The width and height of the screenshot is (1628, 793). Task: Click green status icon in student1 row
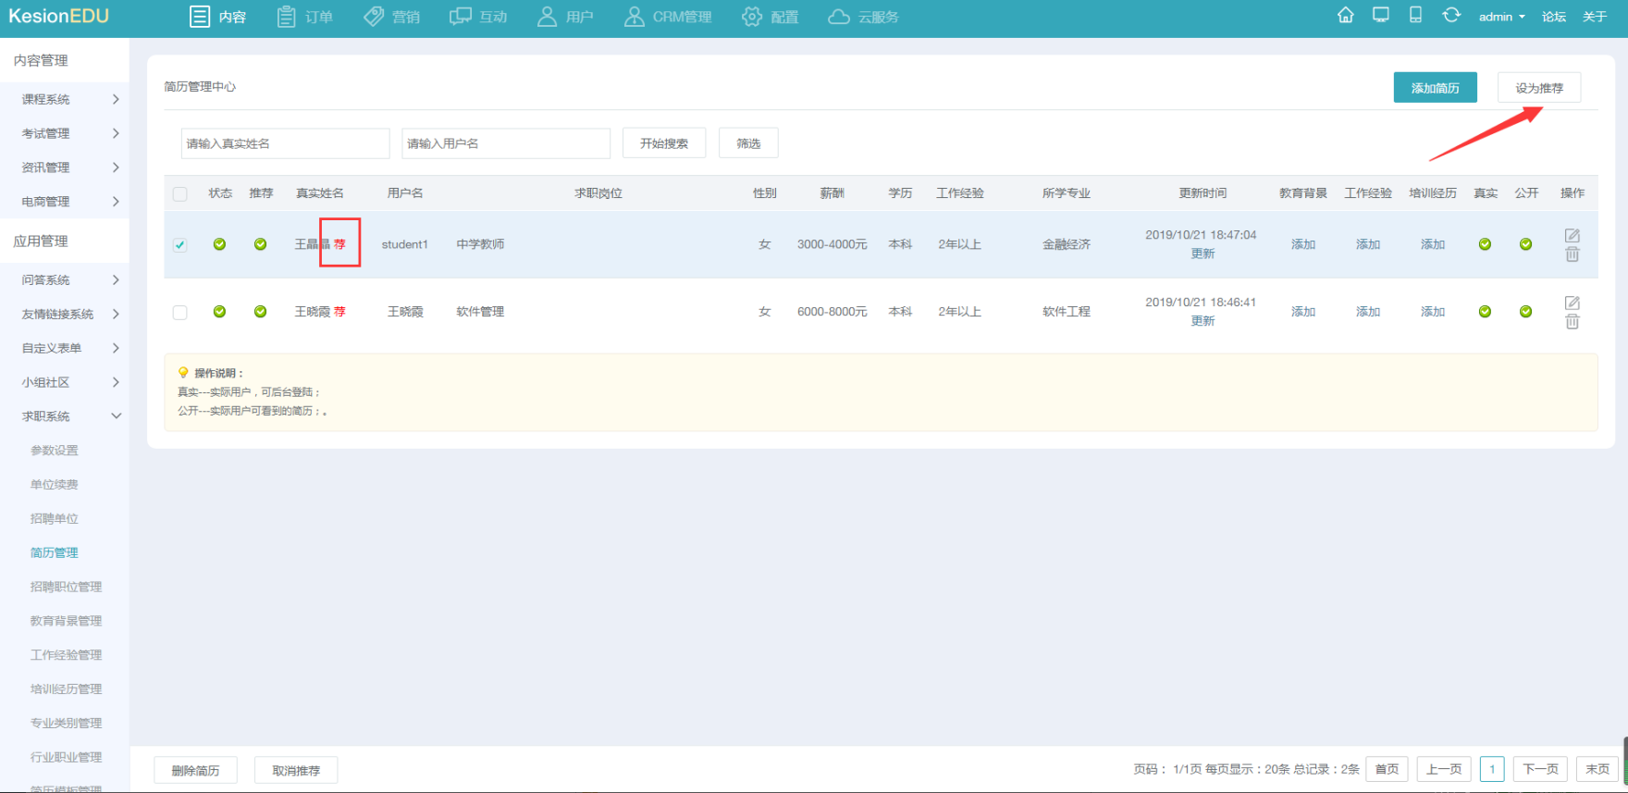(x=219, y=244)
